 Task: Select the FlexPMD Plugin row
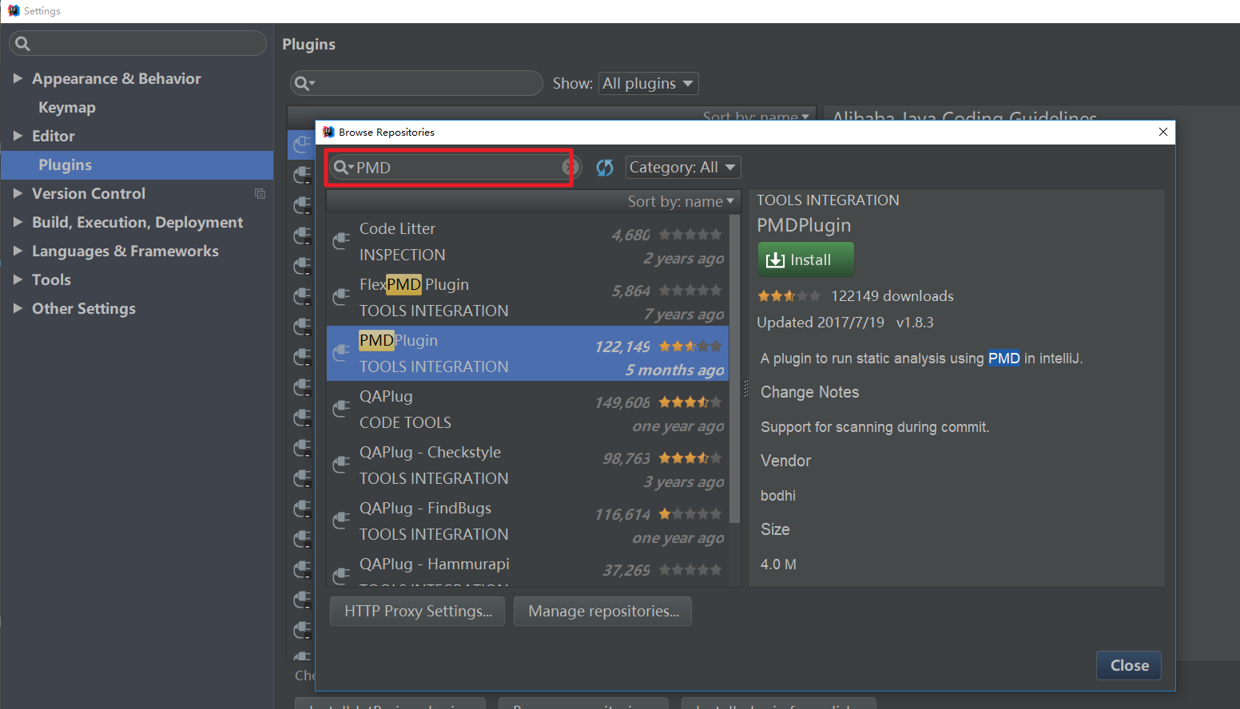[x=527, y=297]
